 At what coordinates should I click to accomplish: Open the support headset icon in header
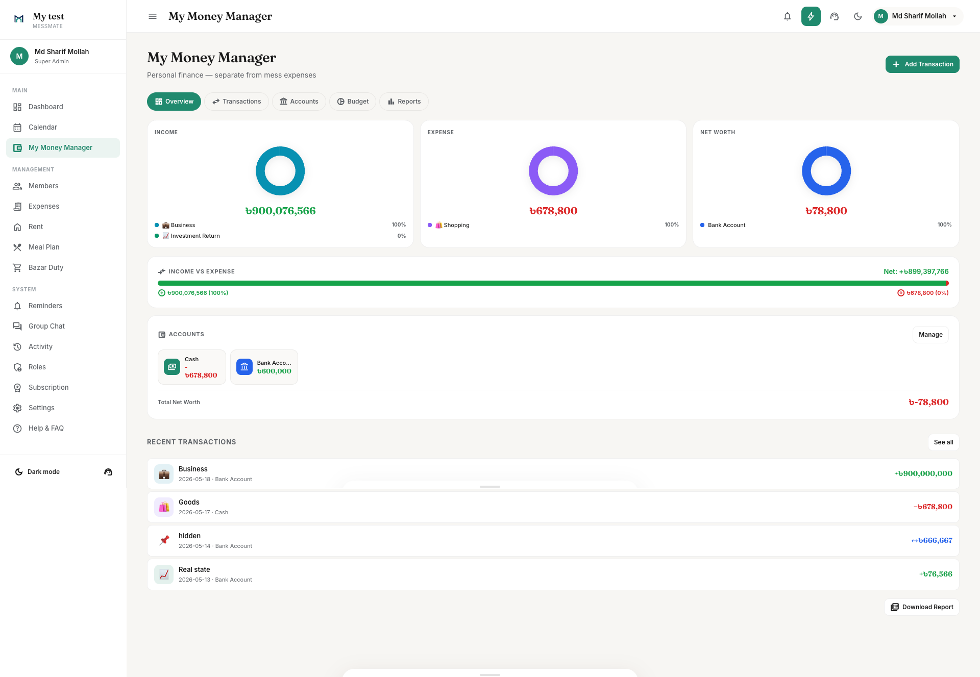click(x=835, y=16)
